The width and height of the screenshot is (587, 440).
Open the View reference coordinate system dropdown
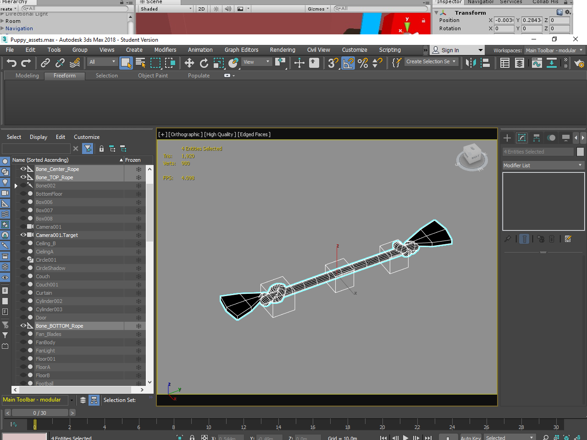257,61
